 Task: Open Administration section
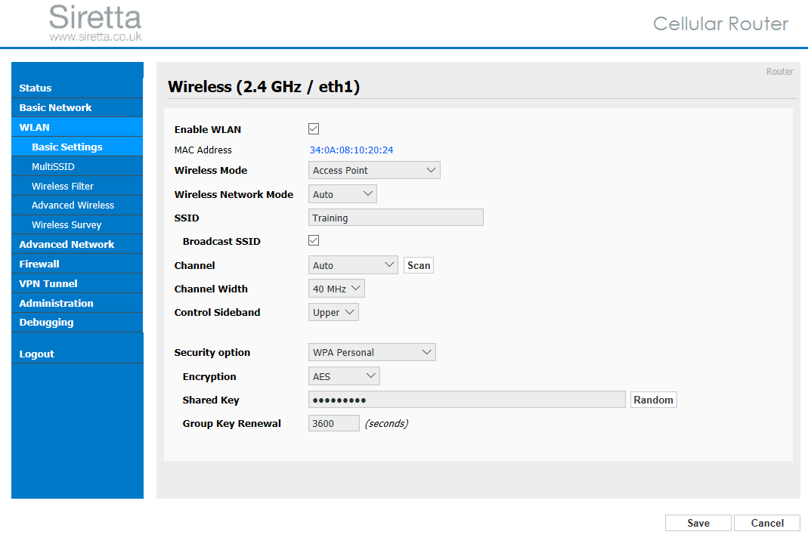[x=77, y=303]
